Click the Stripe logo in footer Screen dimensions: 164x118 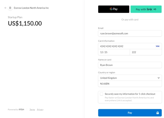[x=21, y=109]
